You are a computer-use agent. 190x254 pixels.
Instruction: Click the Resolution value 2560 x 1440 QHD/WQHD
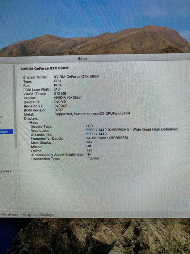pos(132,130)
